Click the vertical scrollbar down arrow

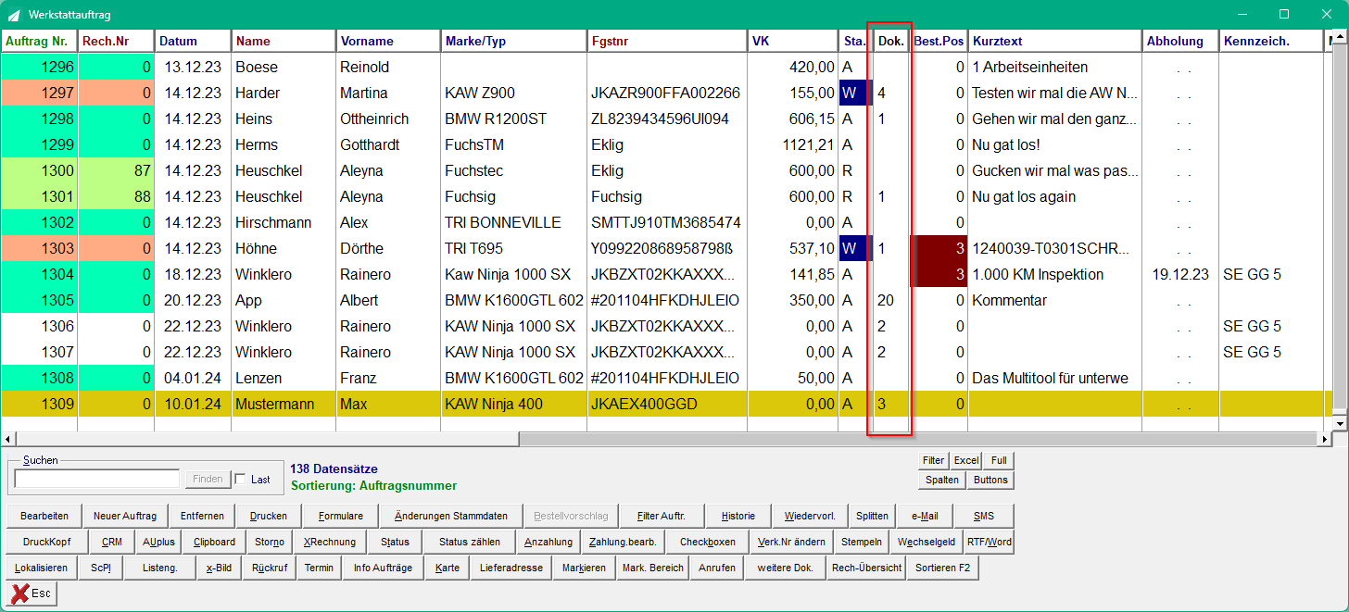(1341, 423)
